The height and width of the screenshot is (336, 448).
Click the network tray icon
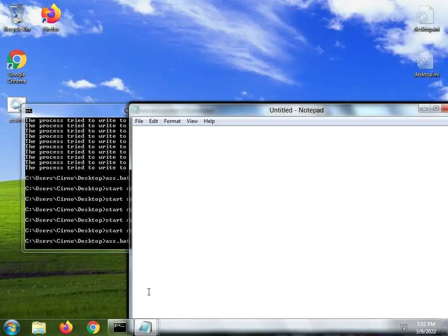pyautogui.click(x=404, y=327)
